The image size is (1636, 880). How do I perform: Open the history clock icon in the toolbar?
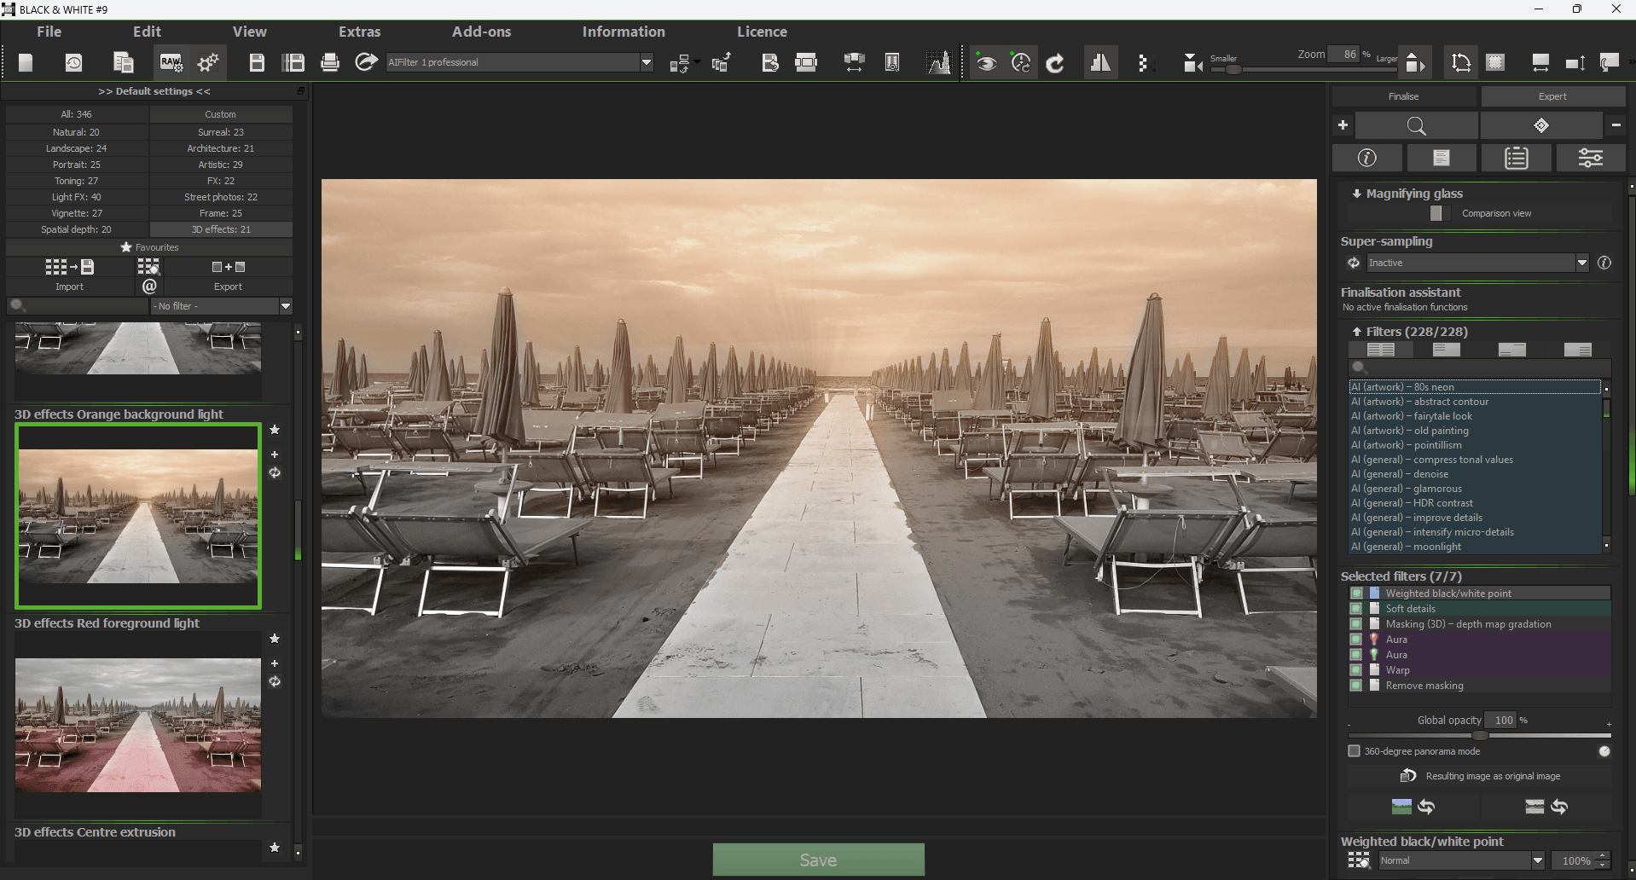pos(74,62)
